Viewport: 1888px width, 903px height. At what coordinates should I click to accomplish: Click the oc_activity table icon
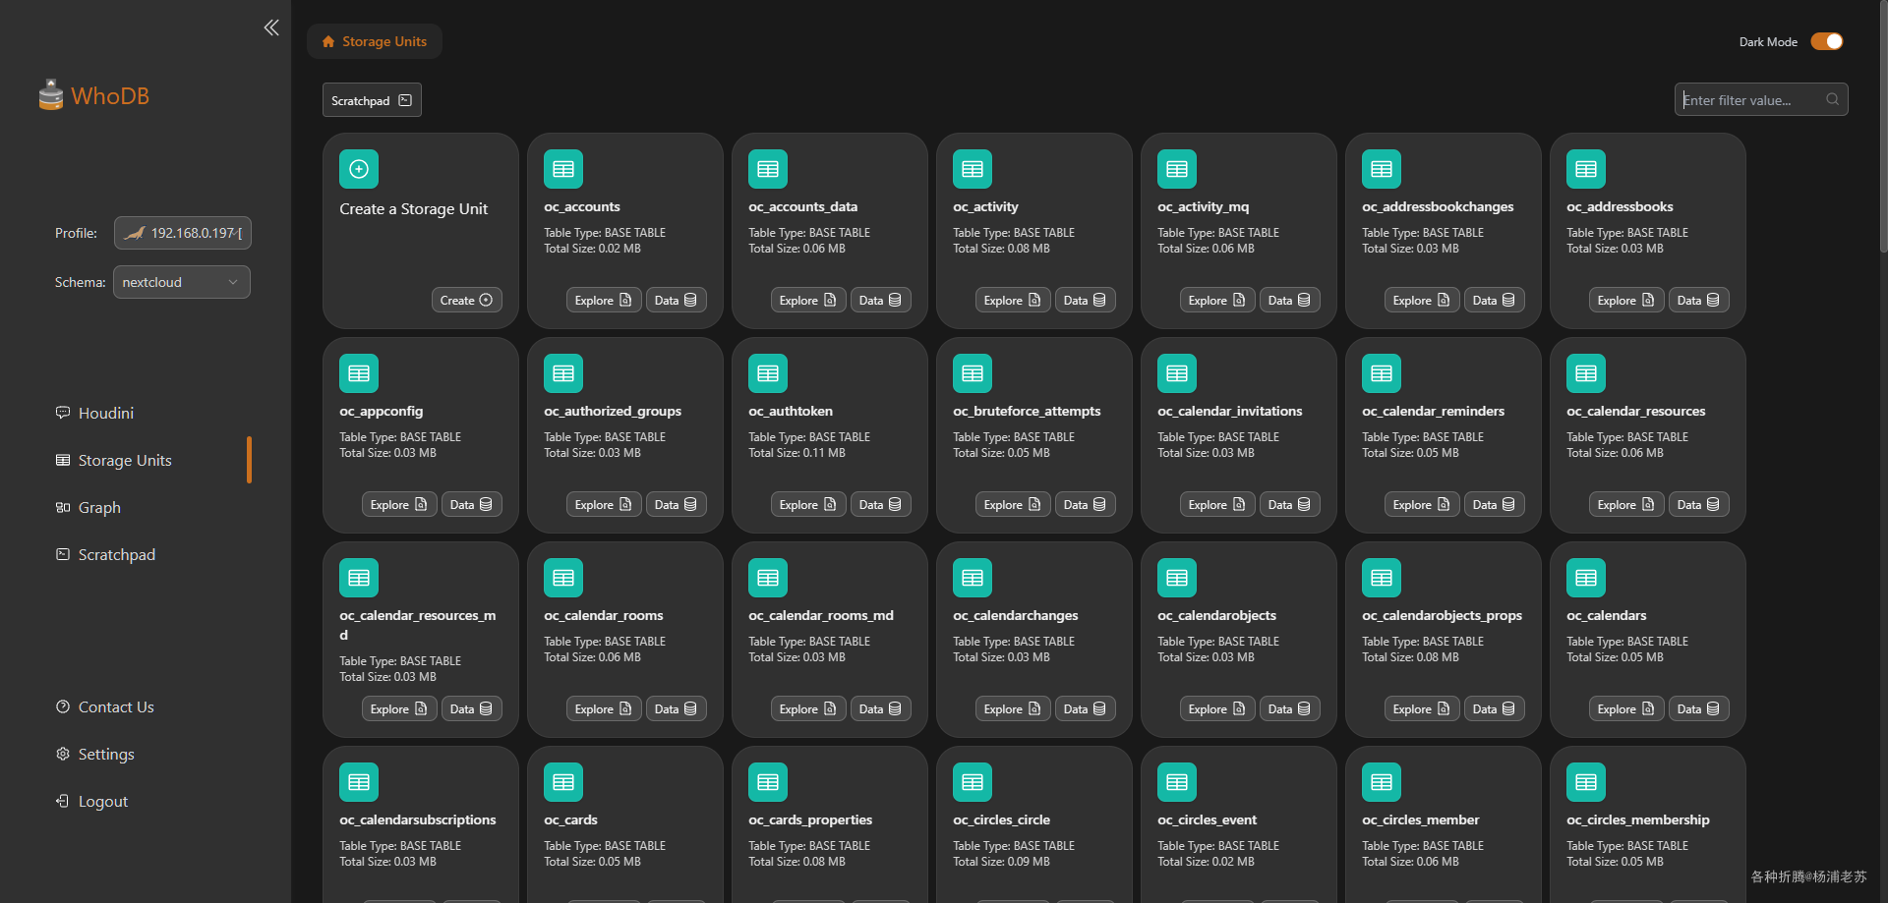(x=973, y=169)
